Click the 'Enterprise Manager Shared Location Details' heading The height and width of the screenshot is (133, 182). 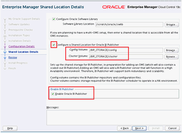click(x=43, y=7)
